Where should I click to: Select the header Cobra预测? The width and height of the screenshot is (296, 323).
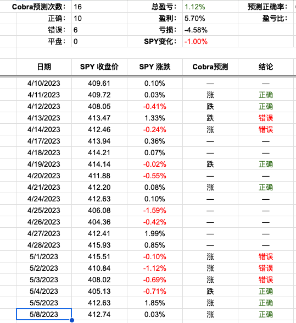tap(210, 67)
